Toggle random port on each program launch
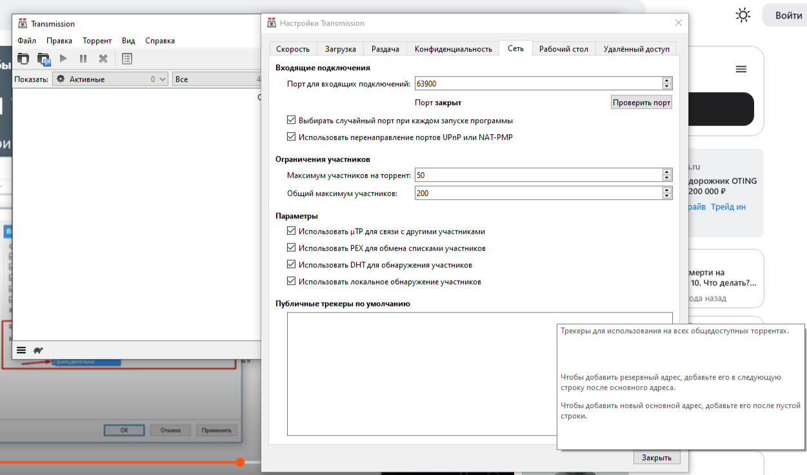Image resolution: width=807 pixels, height=475 pixels. pyautogui.click(x=291, y=120)
